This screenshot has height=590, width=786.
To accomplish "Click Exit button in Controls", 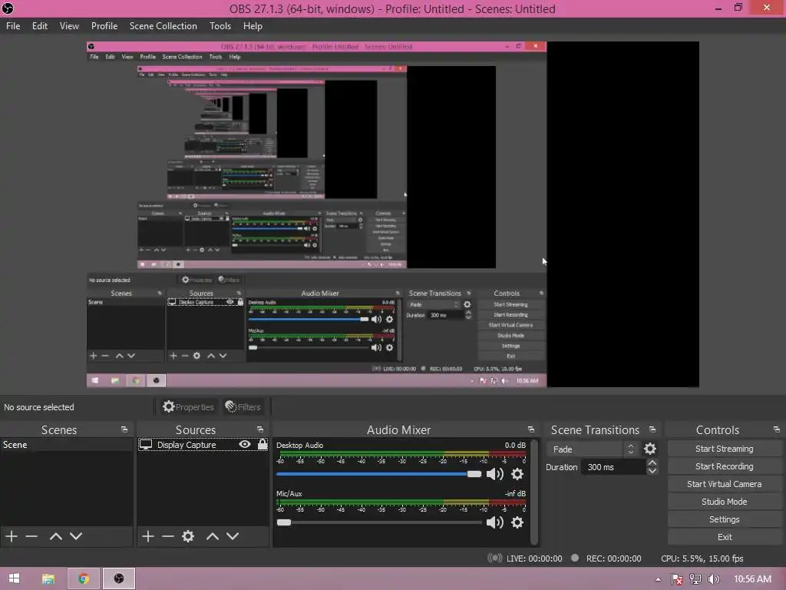I will tap(725, 537).
